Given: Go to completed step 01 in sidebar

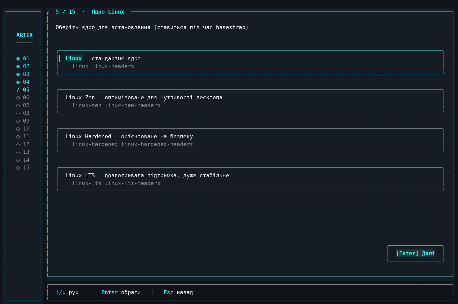Looking at the screenshot, I should 23,59.
